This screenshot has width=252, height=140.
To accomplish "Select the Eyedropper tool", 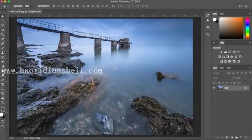I will pos(3,39).
